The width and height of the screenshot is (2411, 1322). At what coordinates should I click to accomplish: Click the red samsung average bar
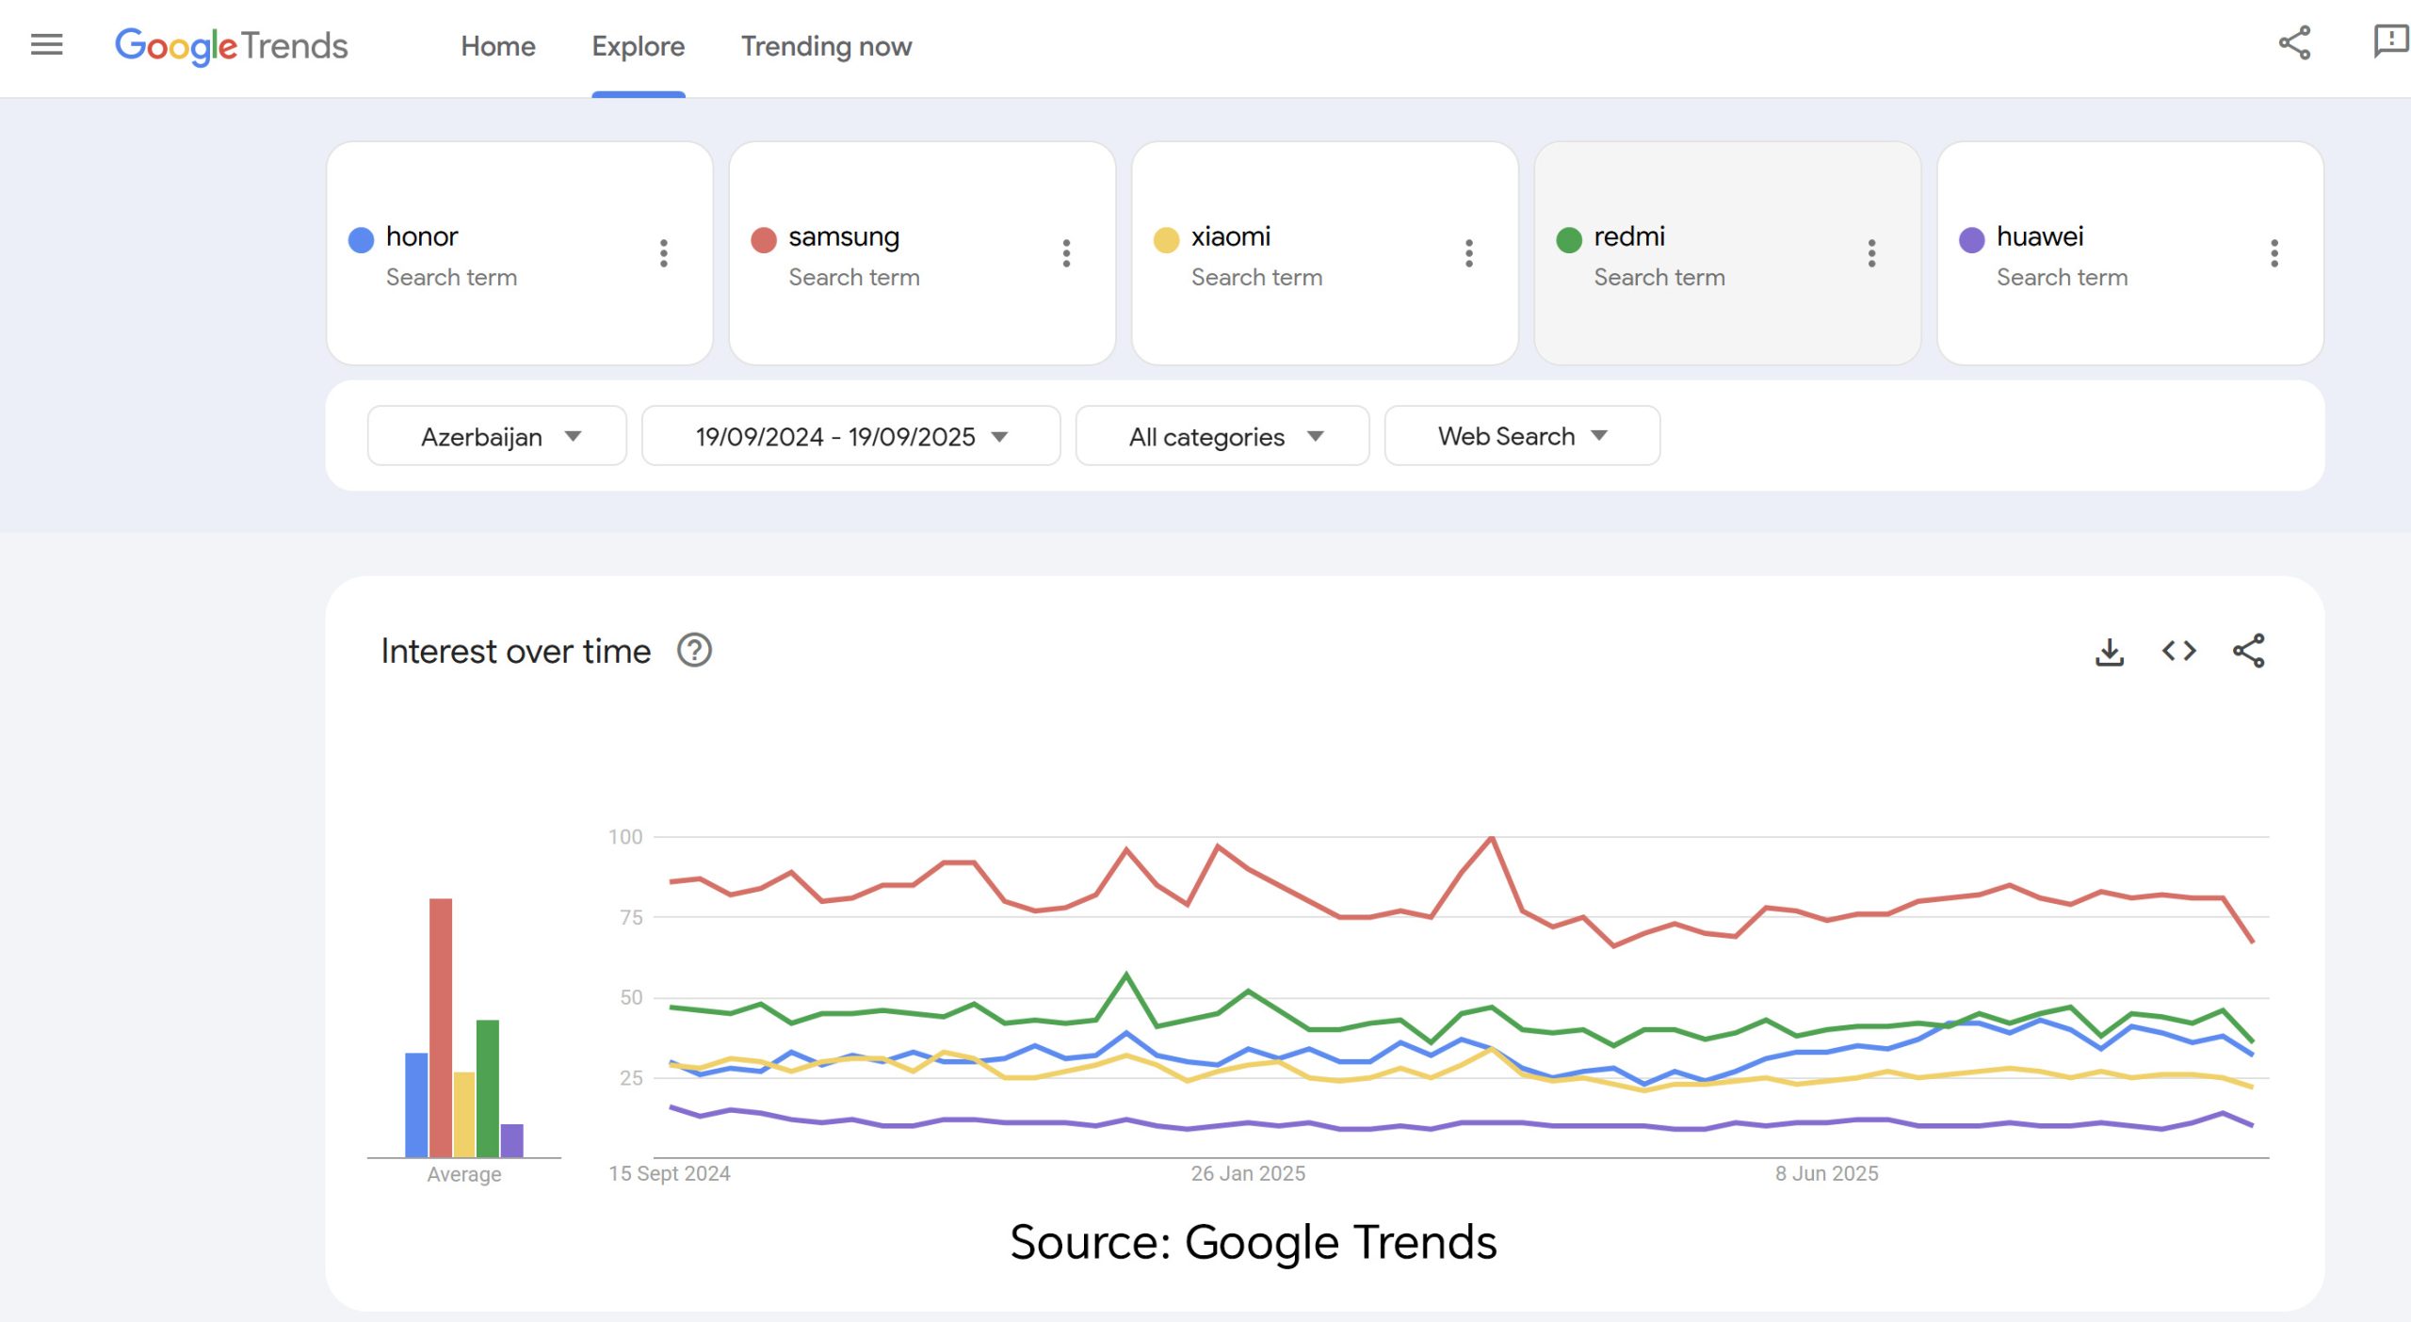click(441, 1026)
